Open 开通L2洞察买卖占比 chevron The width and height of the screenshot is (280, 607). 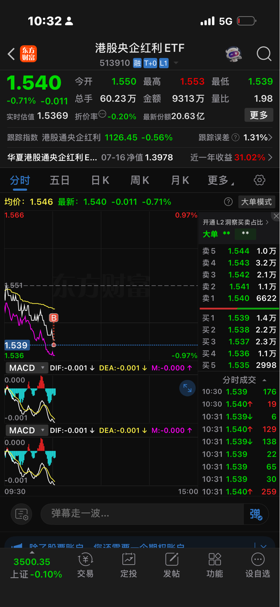267,222
